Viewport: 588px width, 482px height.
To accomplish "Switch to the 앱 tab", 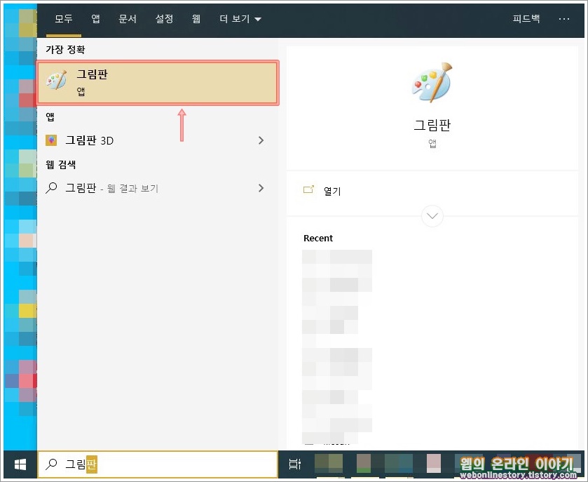I will click(95, 19).
